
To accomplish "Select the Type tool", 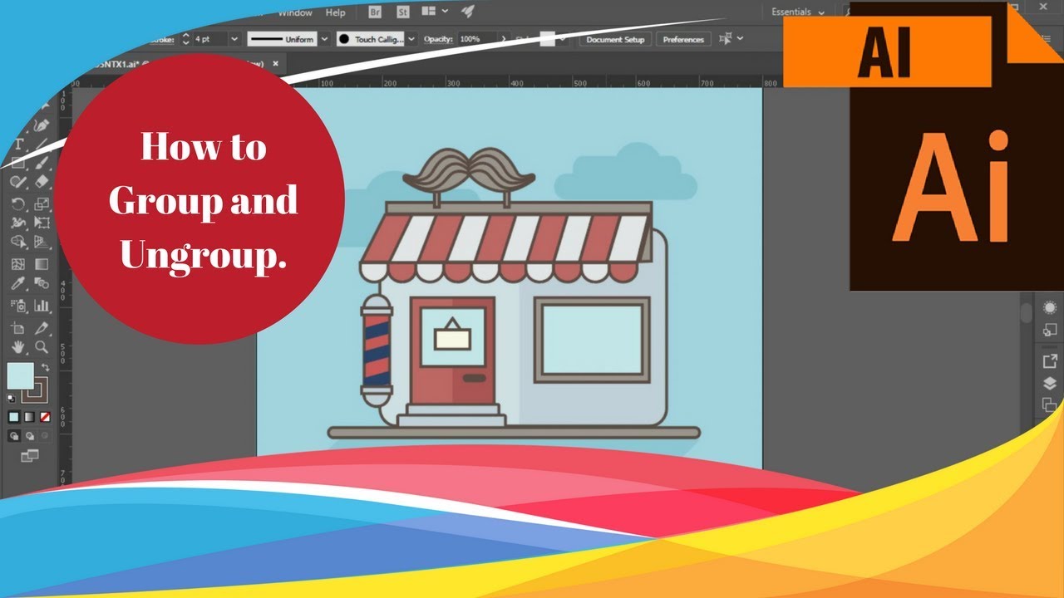I will (x=18, y=145).
